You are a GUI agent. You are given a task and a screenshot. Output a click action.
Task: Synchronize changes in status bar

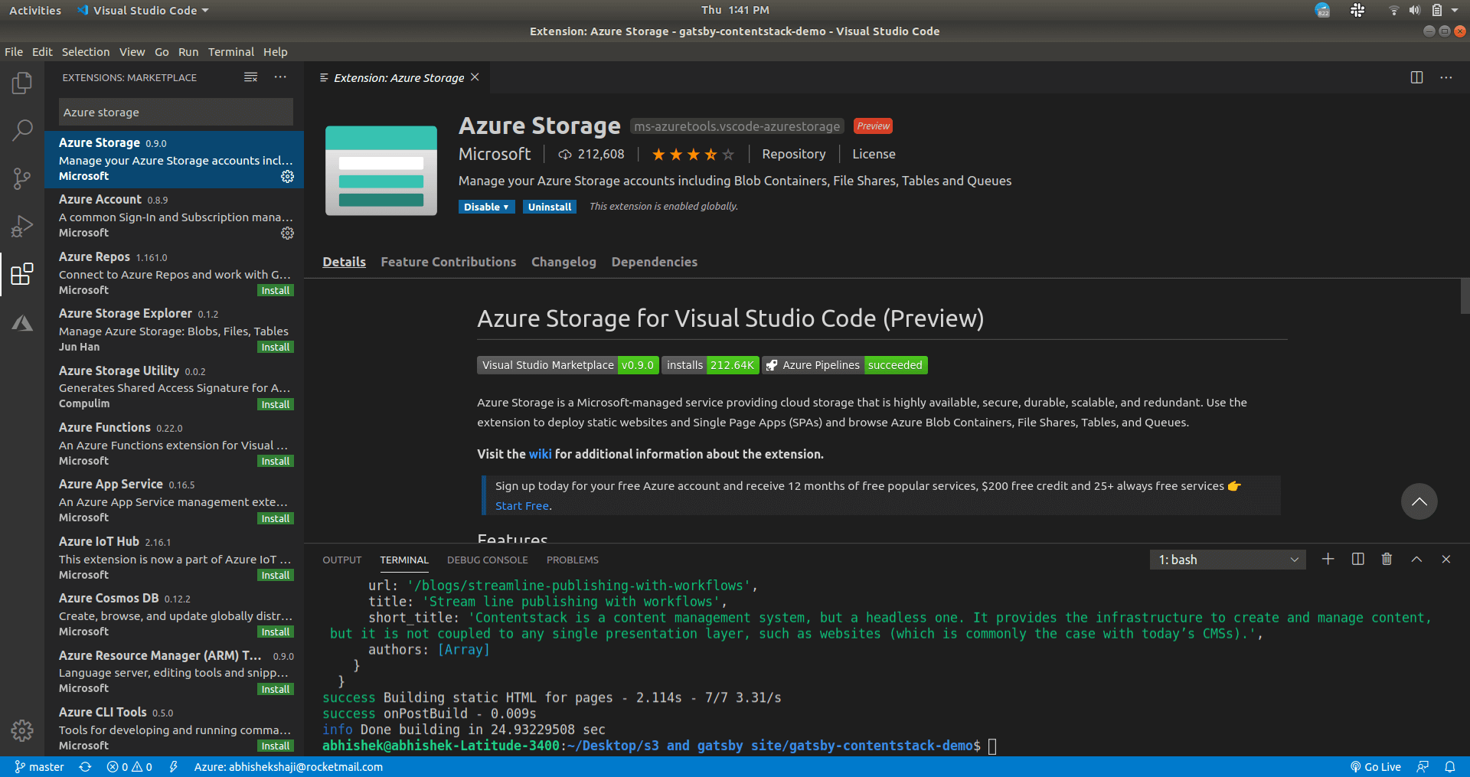[x=85, y=766]
